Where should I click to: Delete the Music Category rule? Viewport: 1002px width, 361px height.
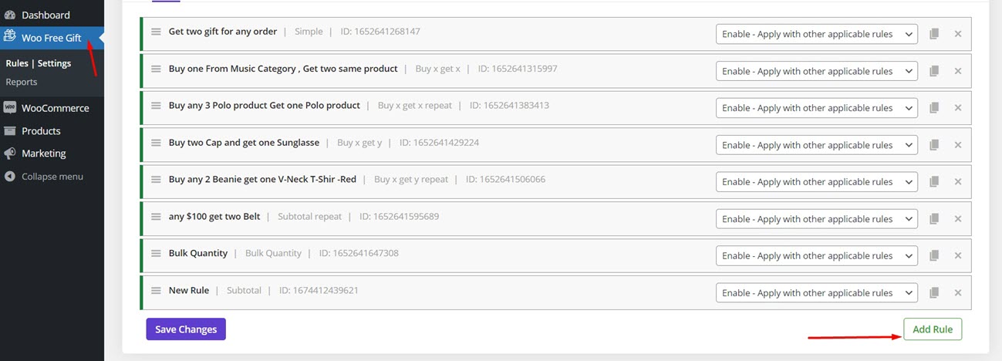pyautogui.click(x=958, y=71)
